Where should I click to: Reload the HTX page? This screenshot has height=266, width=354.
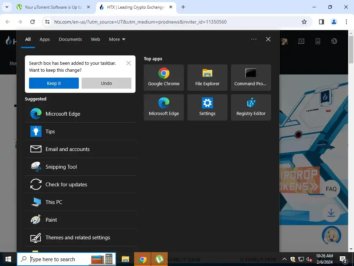point(32,22)
